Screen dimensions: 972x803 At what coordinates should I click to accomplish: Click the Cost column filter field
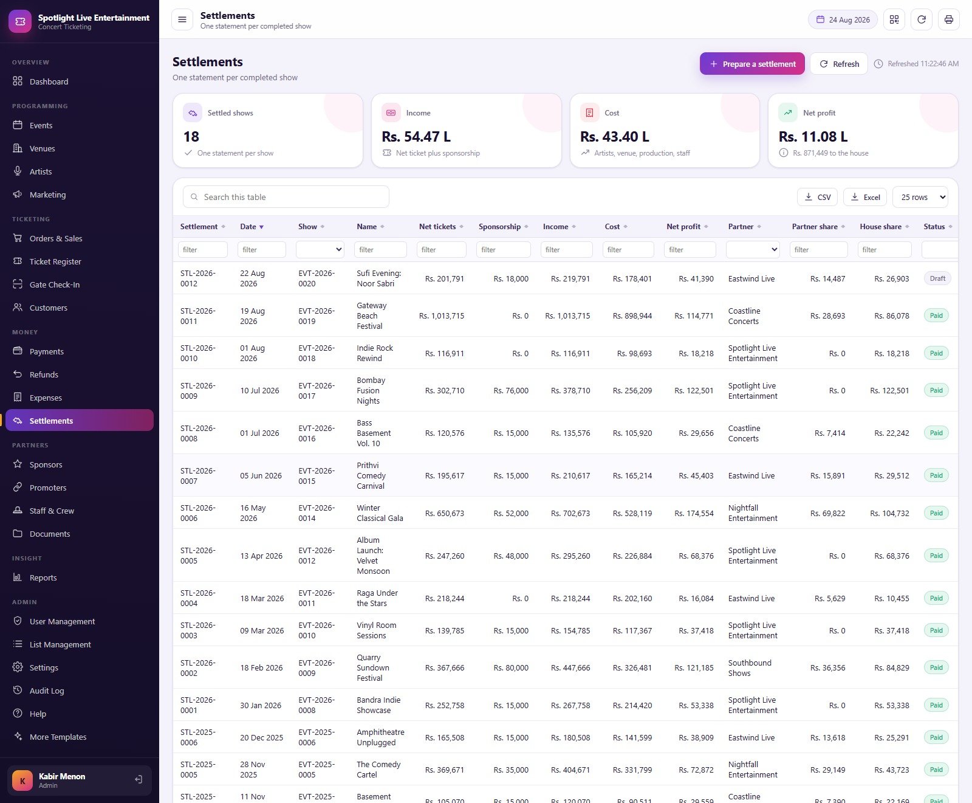point(628,249)
